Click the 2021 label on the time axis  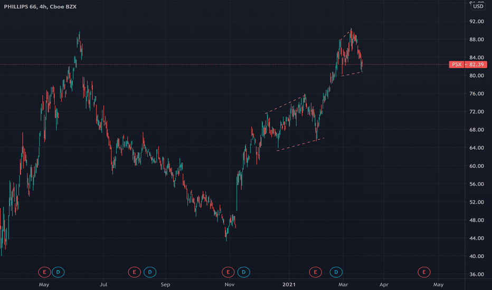289,285
